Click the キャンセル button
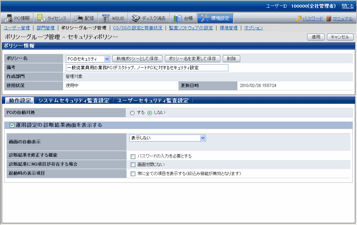The height and width of the screenshot is (225, 357). [340, 37]
